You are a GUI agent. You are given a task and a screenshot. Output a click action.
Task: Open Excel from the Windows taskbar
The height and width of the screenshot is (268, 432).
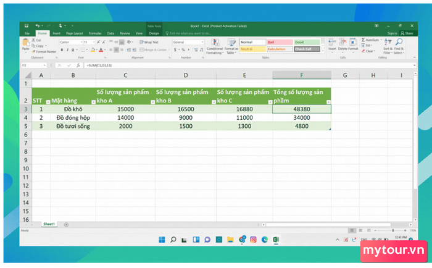pyautogui.click(x=277, y=240)
